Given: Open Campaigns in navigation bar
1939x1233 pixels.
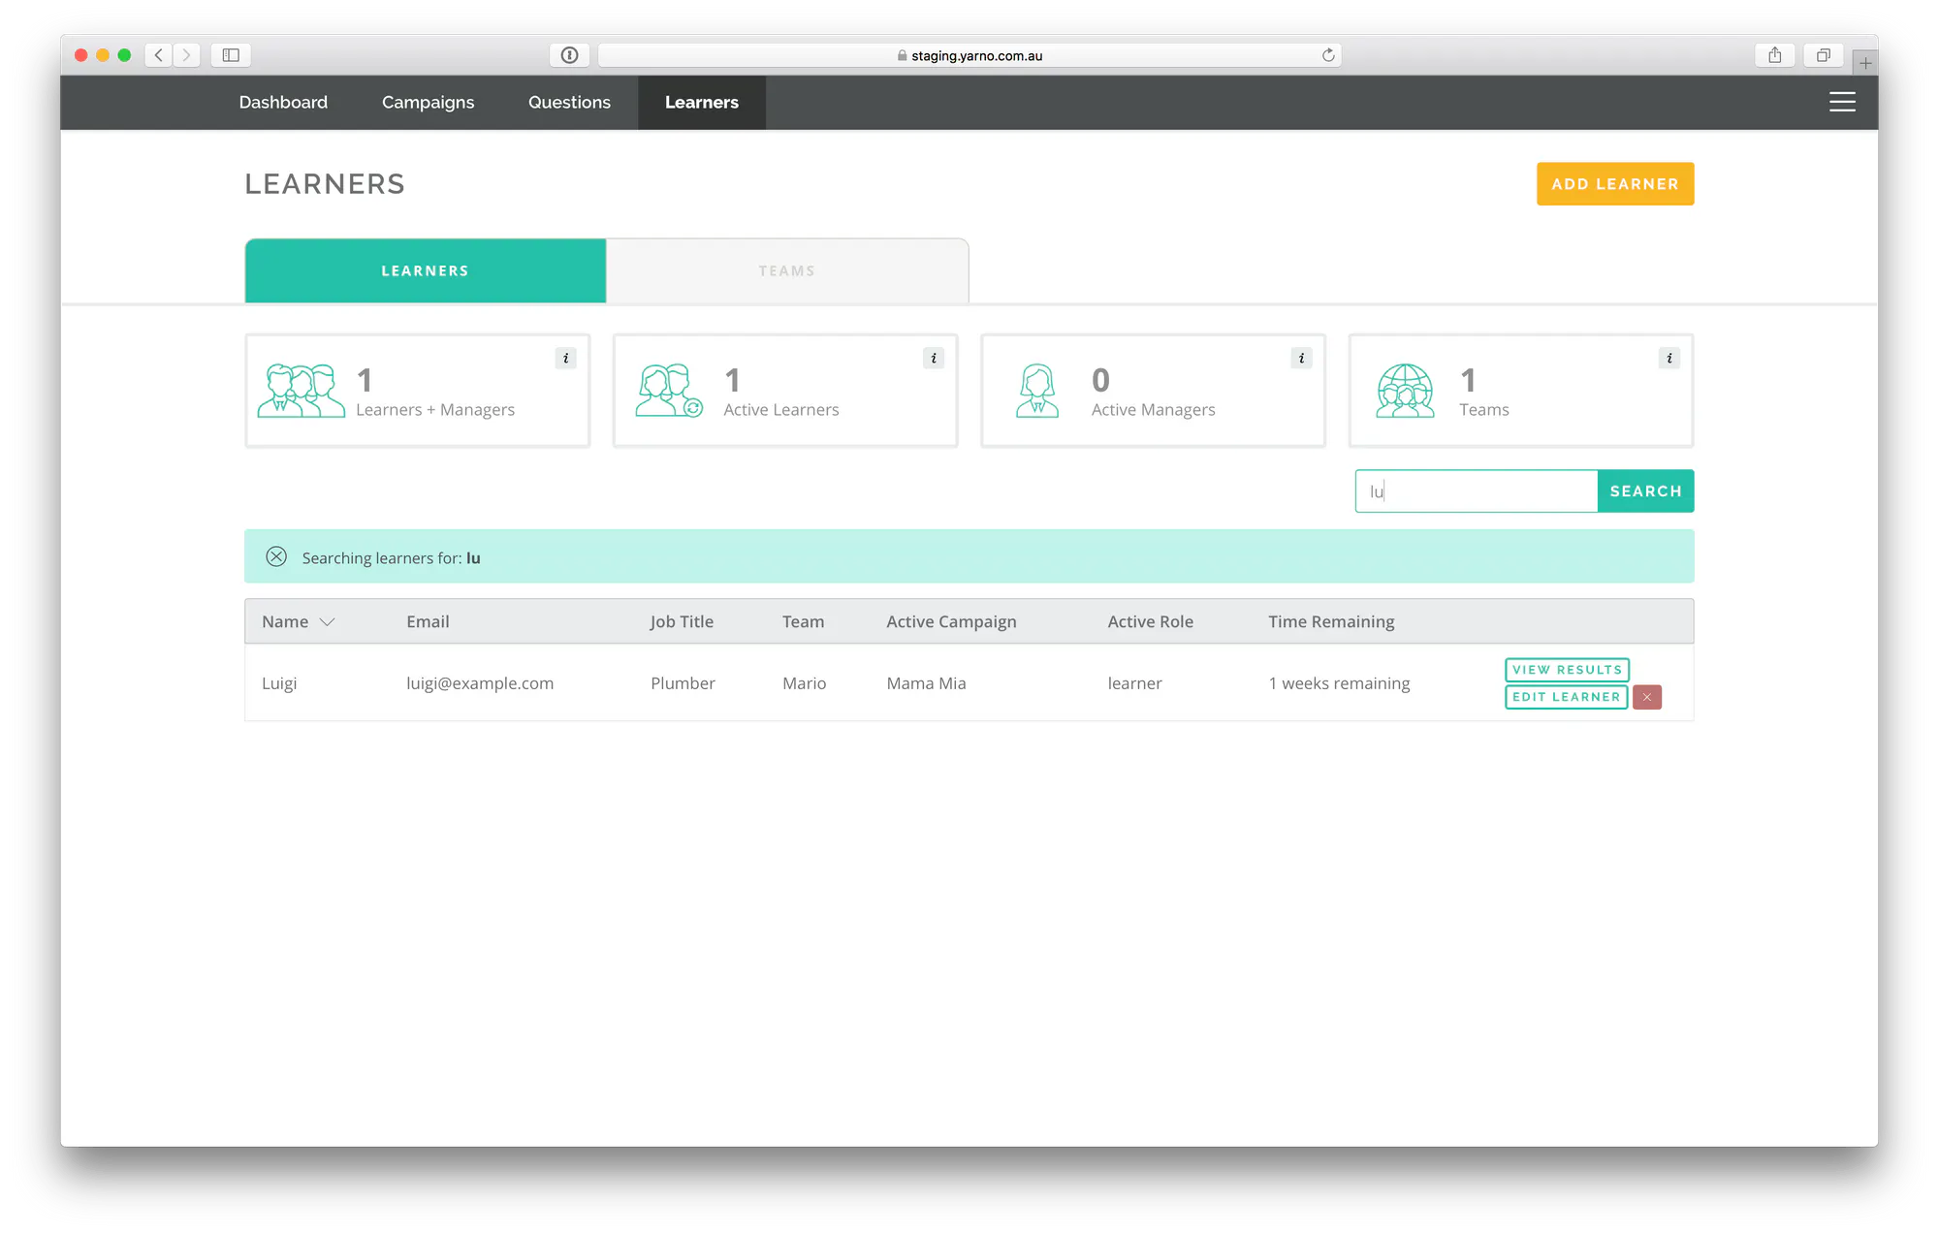Looking at the screenshot, I should click(428, 102).
